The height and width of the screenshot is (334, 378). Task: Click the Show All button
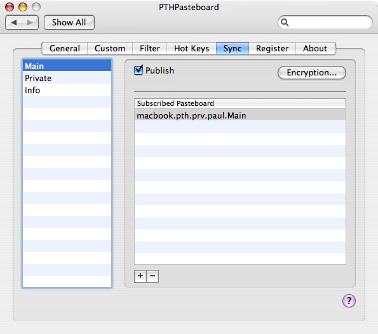click(x=69, y=23)
